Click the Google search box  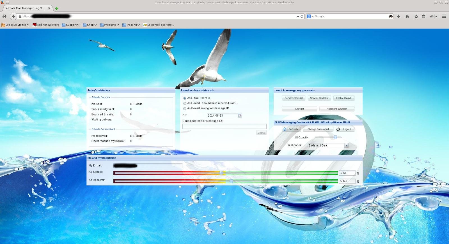coord(351,16)
